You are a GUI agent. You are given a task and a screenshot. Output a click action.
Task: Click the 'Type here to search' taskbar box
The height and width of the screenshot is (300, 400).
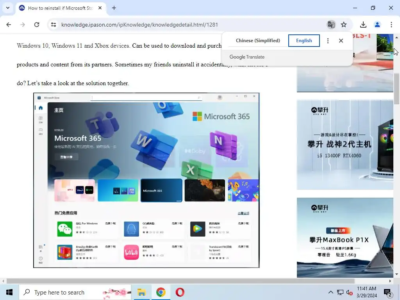click(x=75, y=292)
